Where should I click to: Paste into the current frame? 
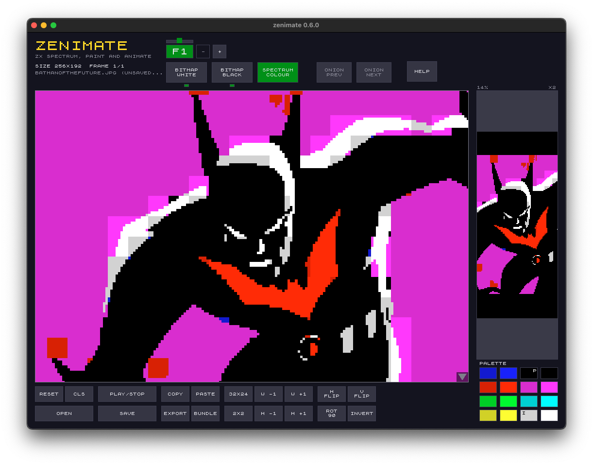tap(205, 394)
